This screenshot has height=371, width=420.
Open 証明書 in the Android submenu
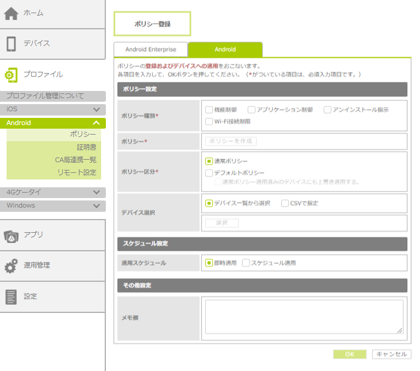pyautogui.click(x=86, y=147)
